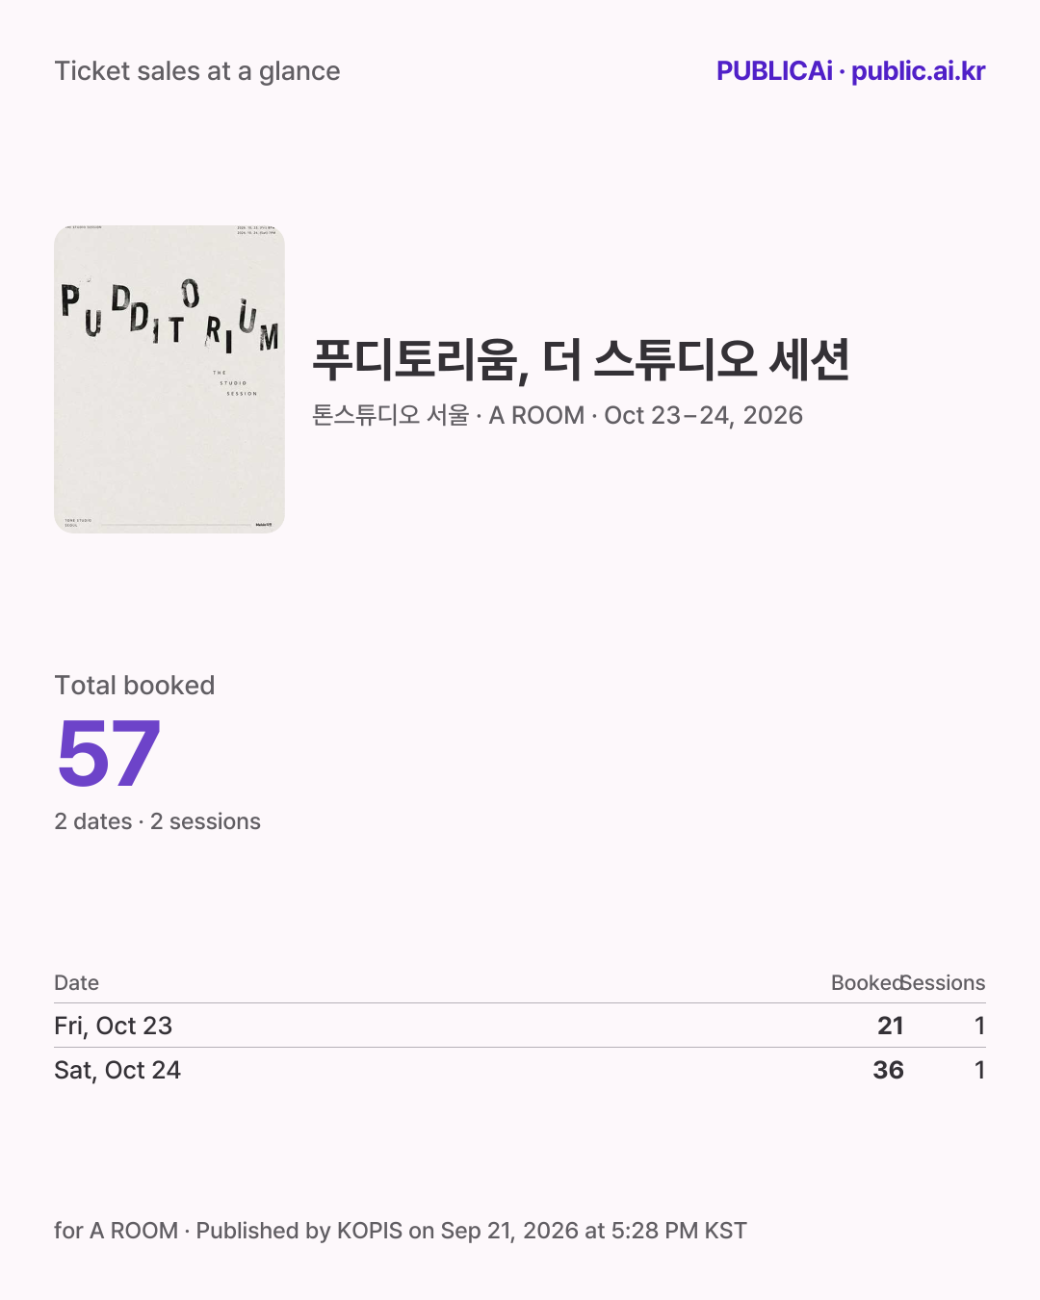Click the Ticket sales at a glance heading
1040x1300 pixels.
pos(197,71)
